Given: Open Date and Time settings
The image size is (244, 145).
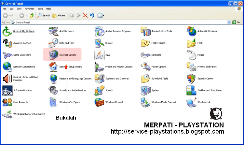Looking at the screenshot, I should pos(53,43).
